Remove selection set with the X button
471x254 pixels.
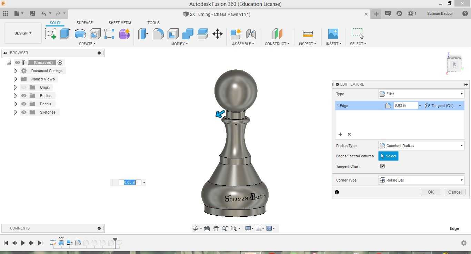[x=349, y=134]
